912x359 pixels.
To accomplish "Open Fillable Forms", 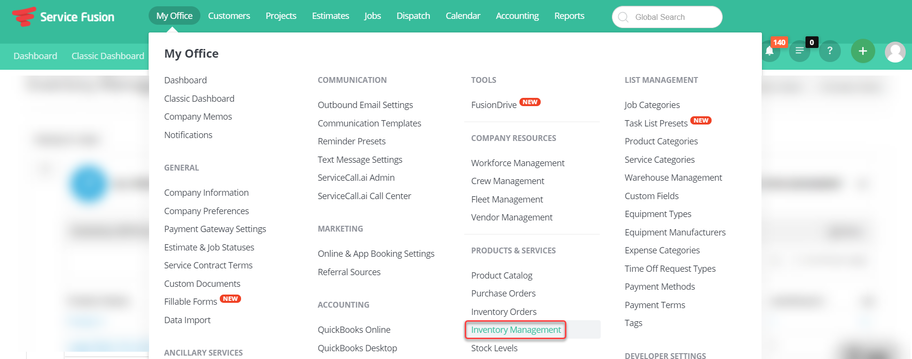I will coord(191,301).
